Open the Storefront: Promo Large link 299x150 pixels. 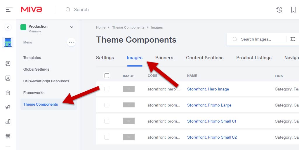point(209,105)
